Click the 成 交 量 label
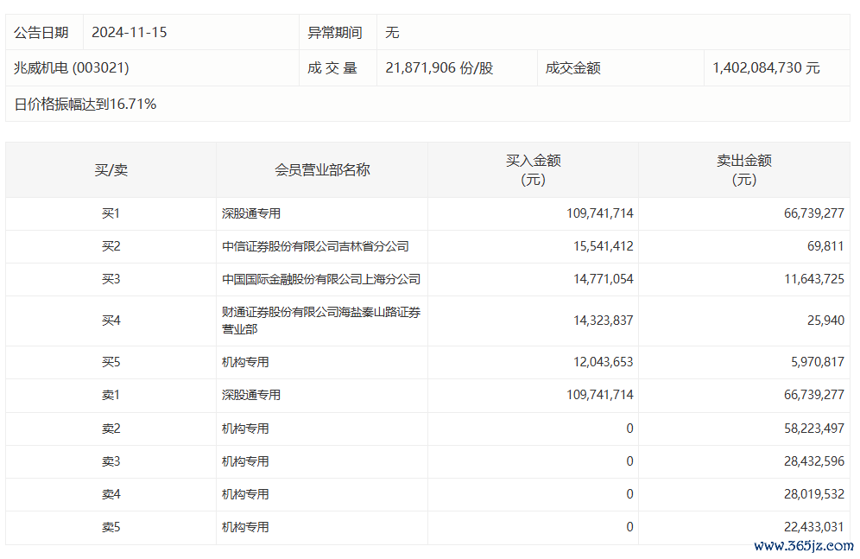860x559 pixels. 332,68
